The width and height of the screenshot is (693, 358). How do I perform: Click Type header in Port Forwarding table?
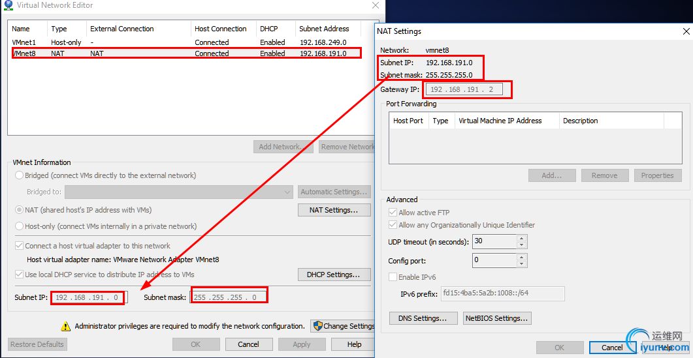click(x=442, y=121)
